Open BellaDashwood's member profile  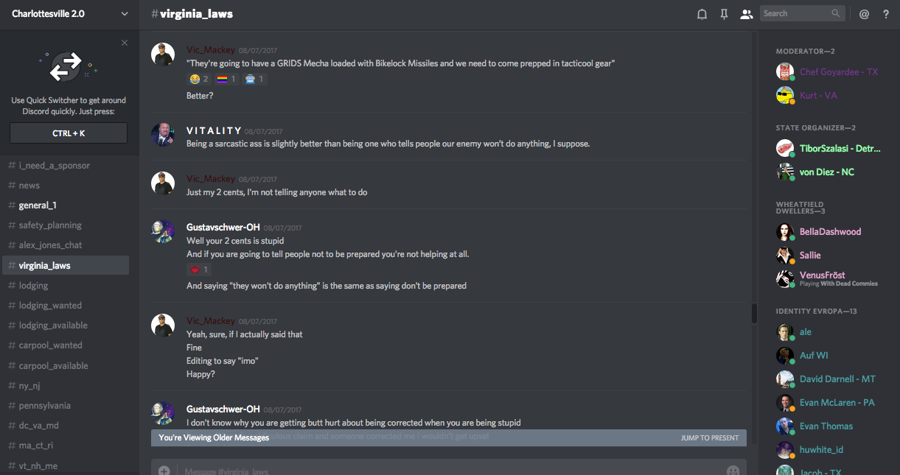pos(830,232)
